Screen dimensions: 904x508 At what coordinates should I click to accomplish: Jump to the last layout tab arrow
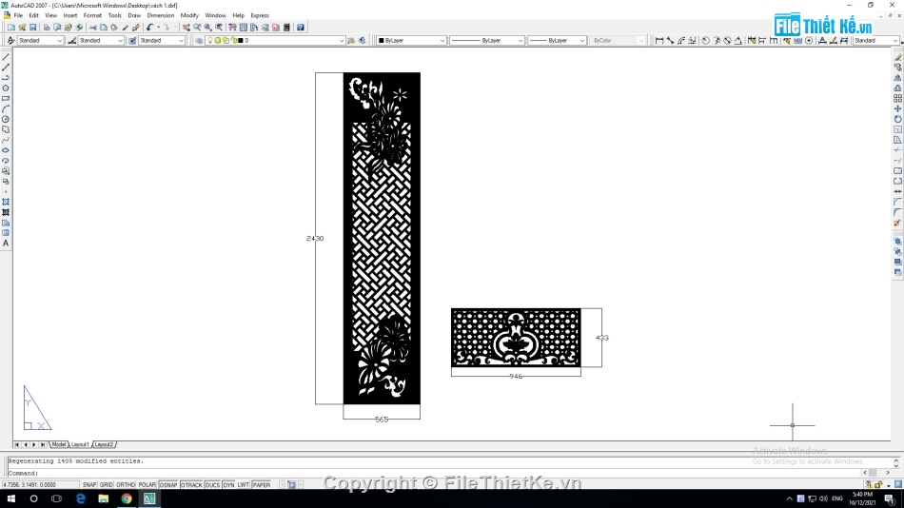pos(43,444)
